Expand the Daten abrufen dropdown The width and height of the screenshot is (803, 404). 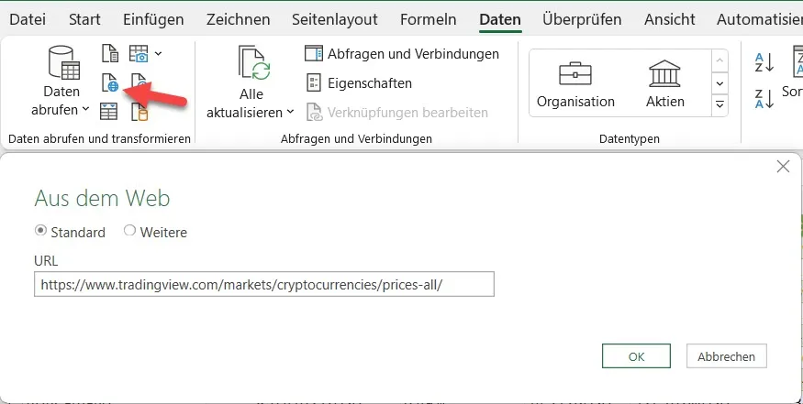click(x=85, y=109)
